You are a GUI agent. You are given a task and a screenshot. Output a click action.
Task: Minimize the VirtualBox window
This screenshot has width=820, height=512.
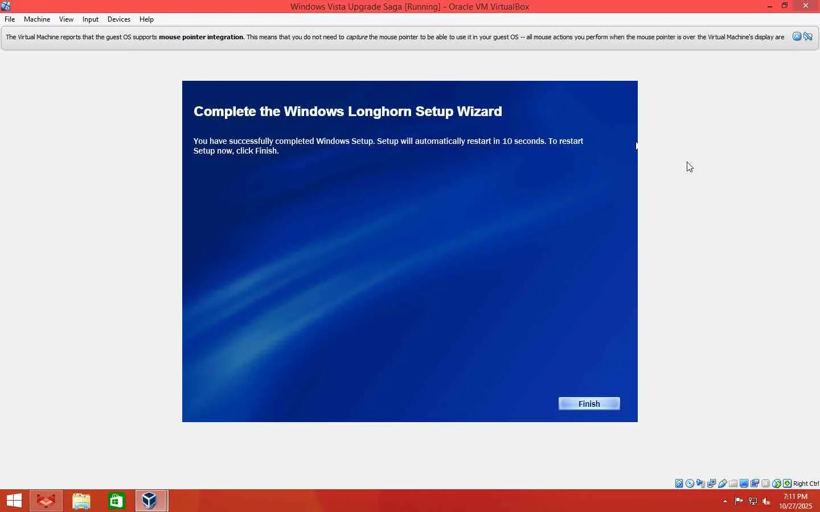(770, 6)
